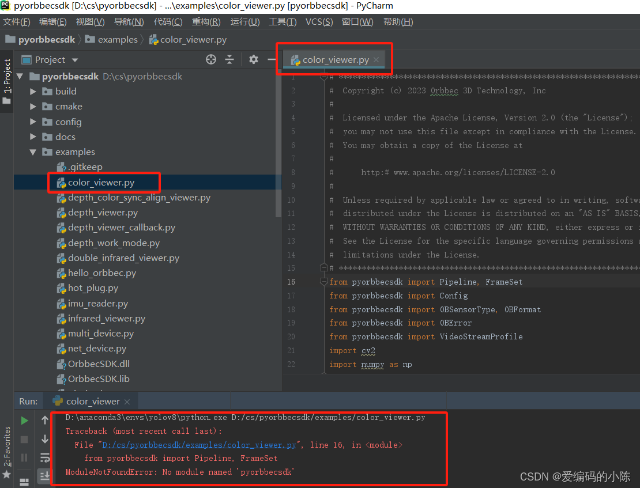The image size is (640, 488).
Task: Click the Down the stack trace arrow
Action: click(45, 439)
